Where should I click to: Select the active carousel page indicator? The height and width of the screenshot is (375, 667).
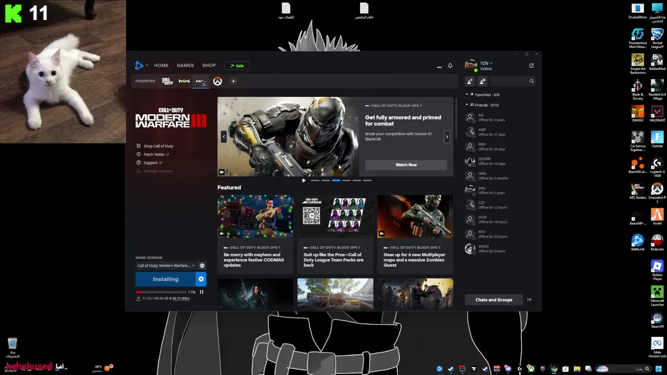(x=336, y=181)
